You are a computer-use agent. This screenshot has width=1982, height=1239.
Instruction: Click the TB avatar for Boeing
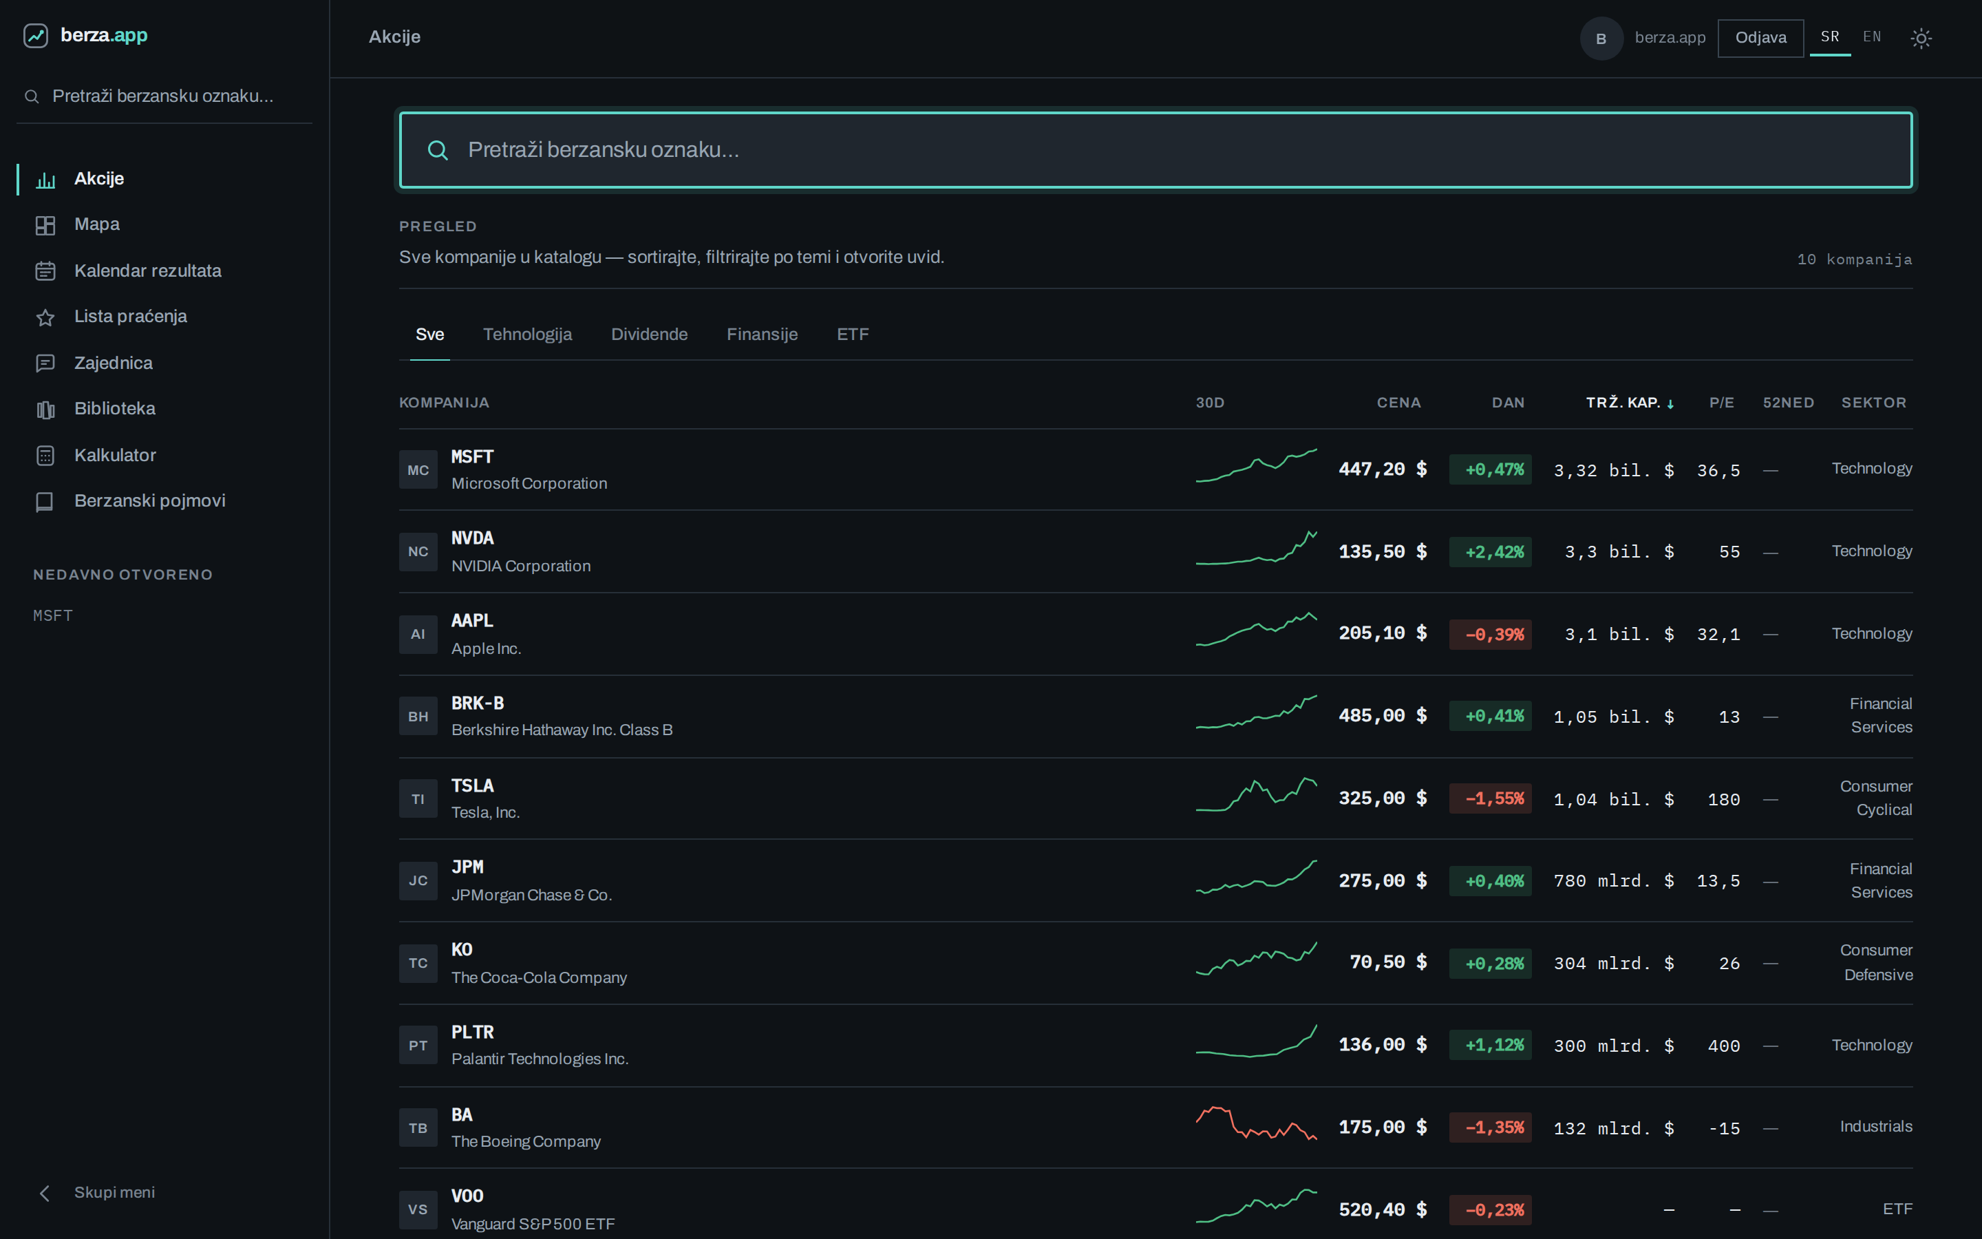pos(418,1128)
